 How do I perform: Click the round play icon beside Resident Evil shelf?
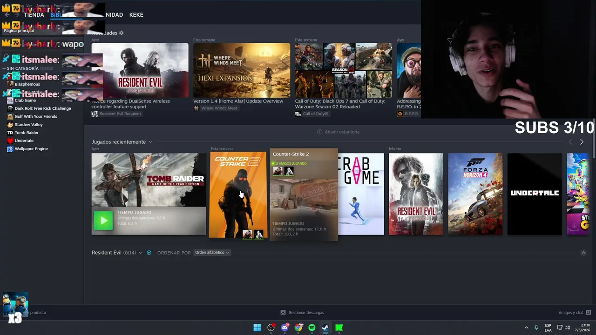(149, 253)
